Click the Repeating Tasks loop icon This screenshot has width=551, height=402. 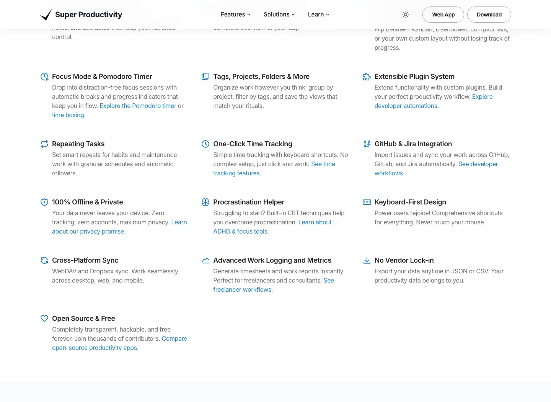[44, 144]
